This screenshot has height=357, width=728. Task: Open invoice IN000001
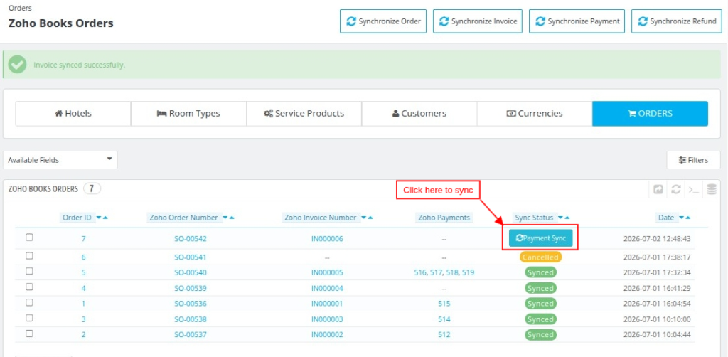(327, 304)
